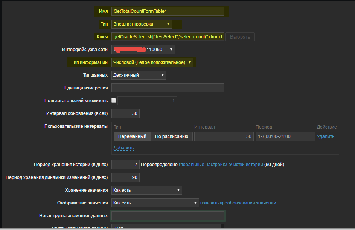The width and height of the screenshot is (355, 230).
Task: Open the Тип данных dropdown showing Десятичный
Action: point(139,75)
